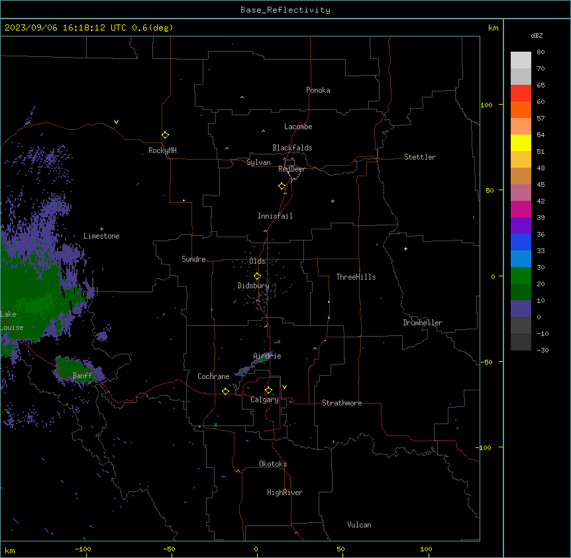The height and width of the screenshot is (558, 571).
Task: Click the RedDeer city label
Action: coord(291,169)
